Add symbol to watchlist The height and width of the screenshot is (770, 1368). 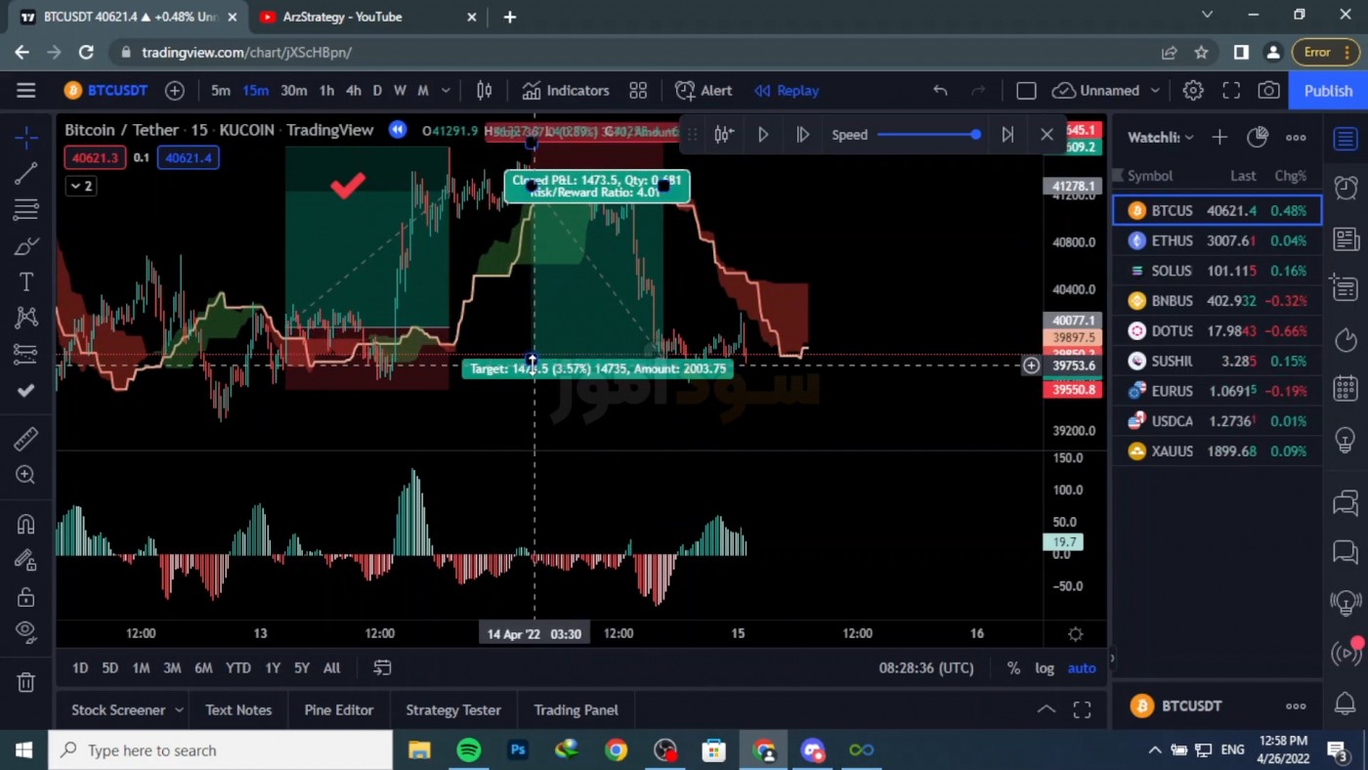1219,138
